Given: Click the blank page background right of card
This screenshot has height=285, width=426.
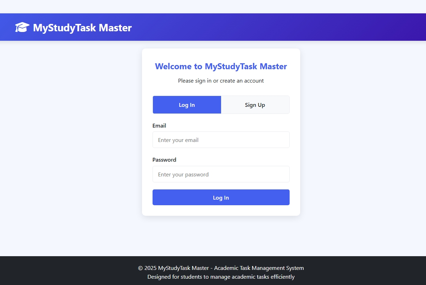Looking at the screenshot, I should (362, 141).
